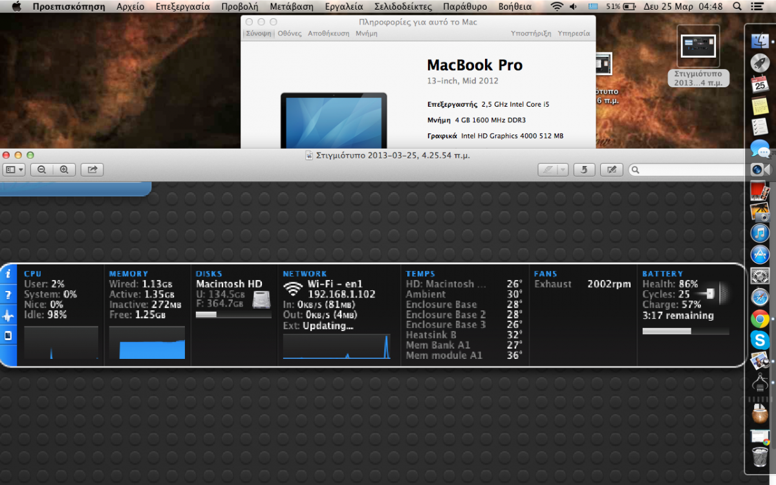Screen dimensions: 776x485
Task: Zoom out in Preview toolbar
Action: [x=41, y=169]
